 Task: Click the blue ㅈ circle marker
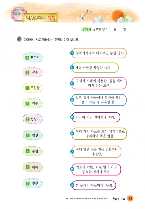(x=72, y=185)
